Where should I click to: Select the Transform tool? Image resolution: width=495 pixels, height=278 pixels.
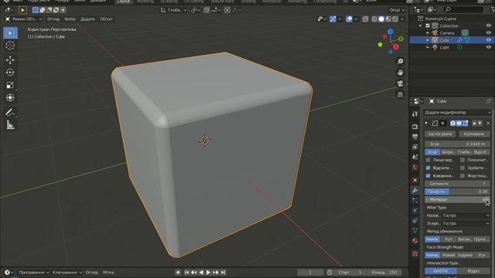(x=10, y=98)
